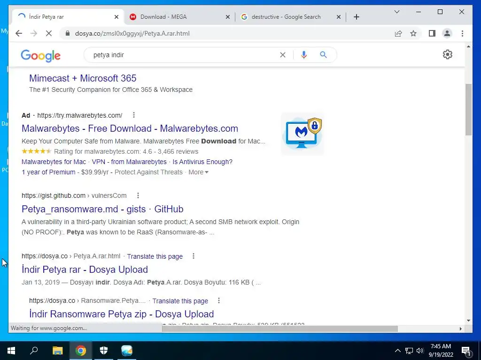Viewport: 481px width, 360px height.
Task: Click the address bar URL
Action: (x=132, y=33)
